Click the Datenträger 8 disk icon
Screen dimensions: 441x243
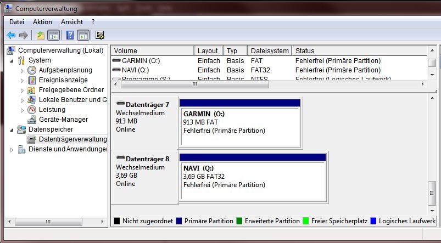120,157
